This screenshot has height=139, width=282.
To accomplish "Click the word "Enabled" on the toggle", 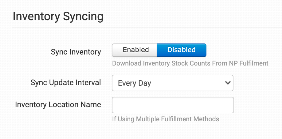I will click(136, 50).
